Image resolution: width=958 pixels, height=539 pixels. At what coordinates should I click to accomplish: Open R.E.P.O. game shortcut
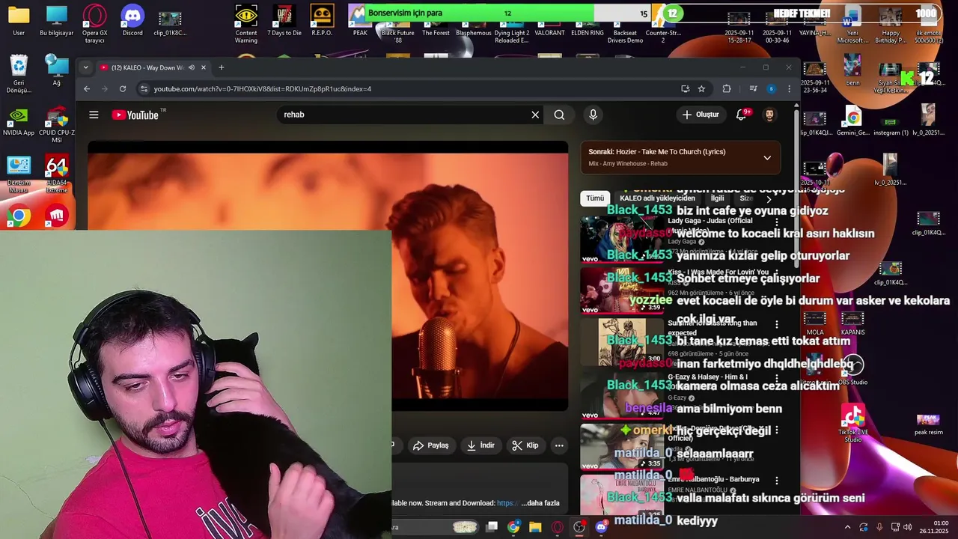322,21
